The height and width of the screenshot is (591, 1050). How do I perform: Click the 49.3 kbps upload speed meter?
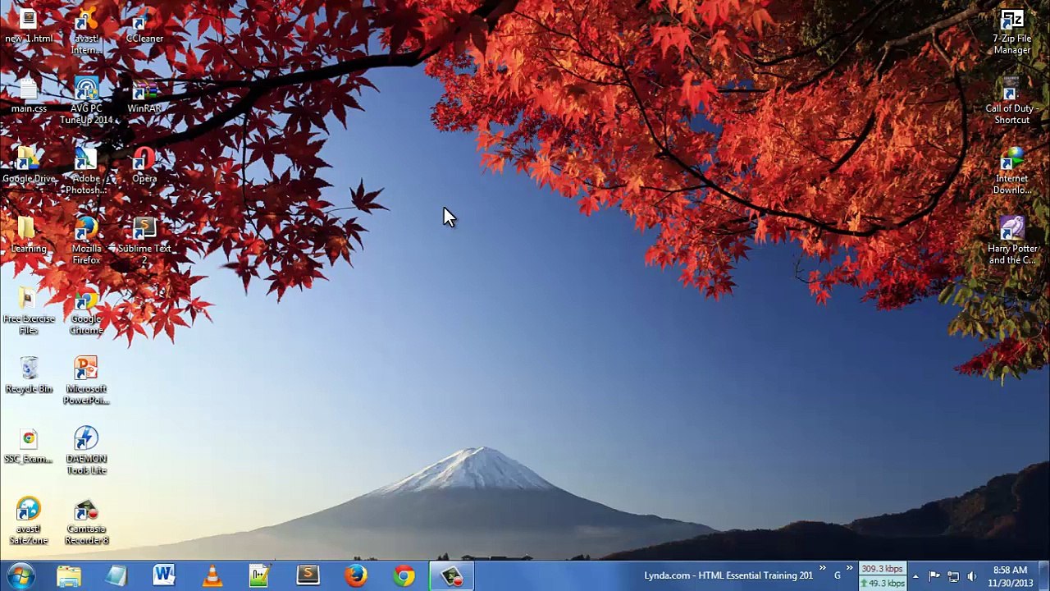pyautogui.click(x=882, y=584)
